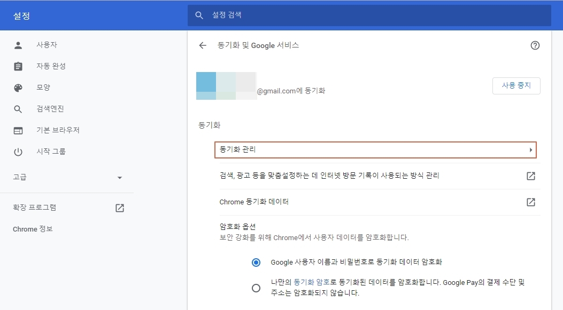The width and height of the screenshot is (563, 310).
Task: Click the 사용 중지 button
Action: click(x=516, y=86)
